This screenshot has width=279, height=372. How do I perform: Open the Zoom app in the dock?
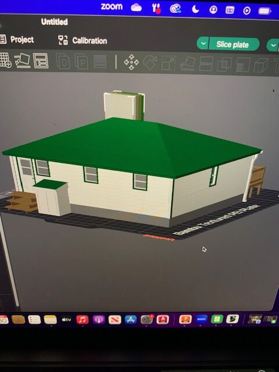coord(201,319)
